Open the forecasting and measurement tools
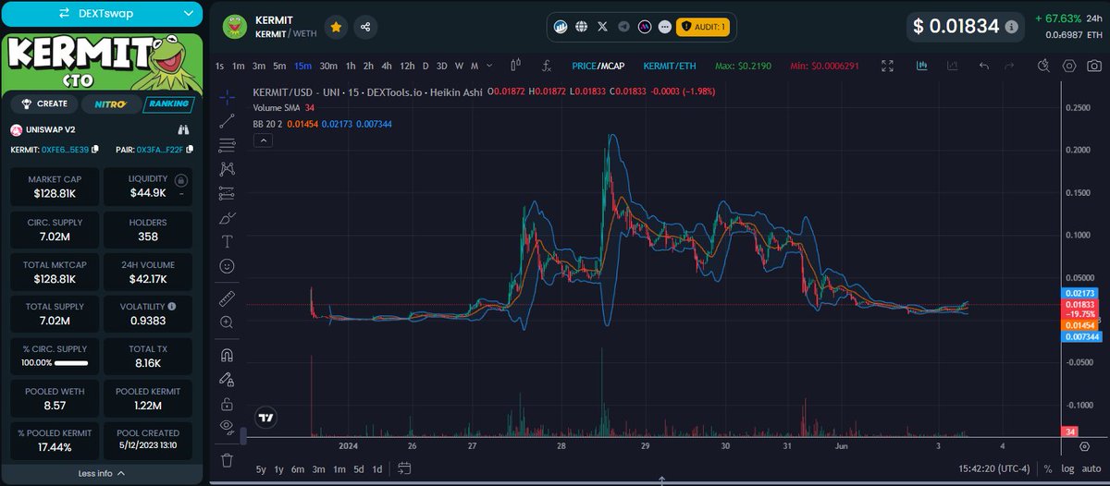The image size is (1110, 486). [227, 193]
